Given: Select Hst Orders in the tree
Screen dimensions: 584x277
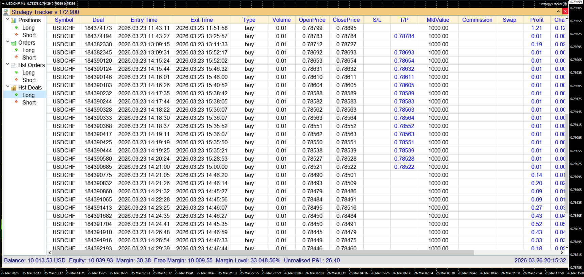Looking at the screenshot, I should 32,65.
